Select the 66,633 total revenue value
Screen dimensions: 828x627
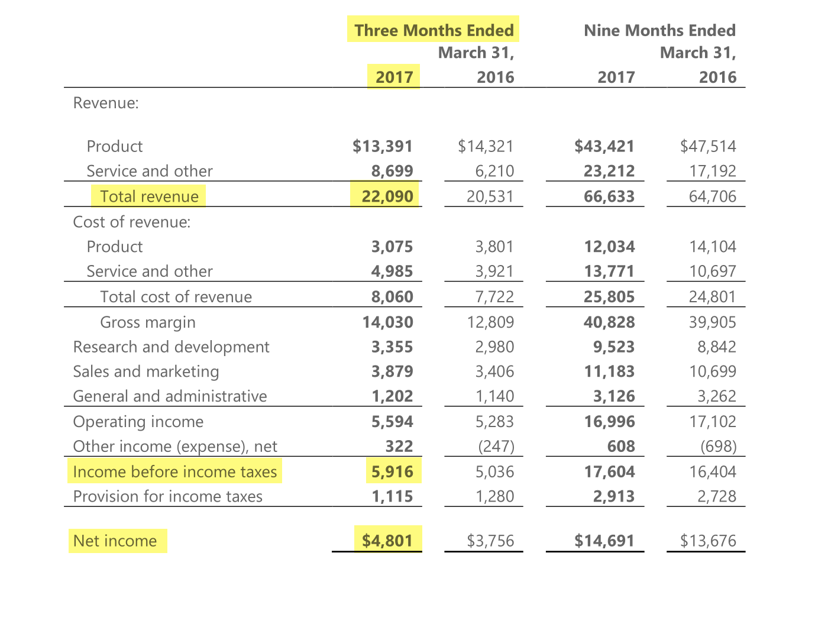point(609,196)
